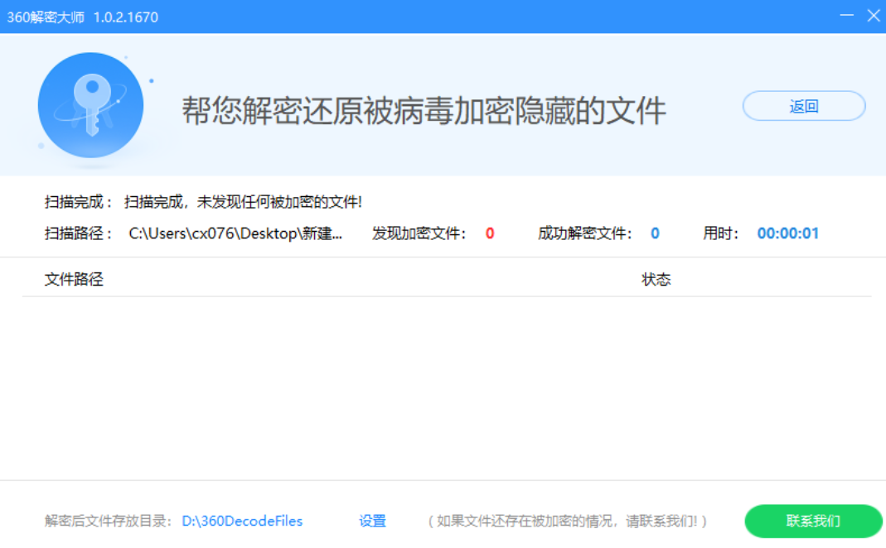Click the hint text 如果文件还存在被加密的情况

[568, 522]
